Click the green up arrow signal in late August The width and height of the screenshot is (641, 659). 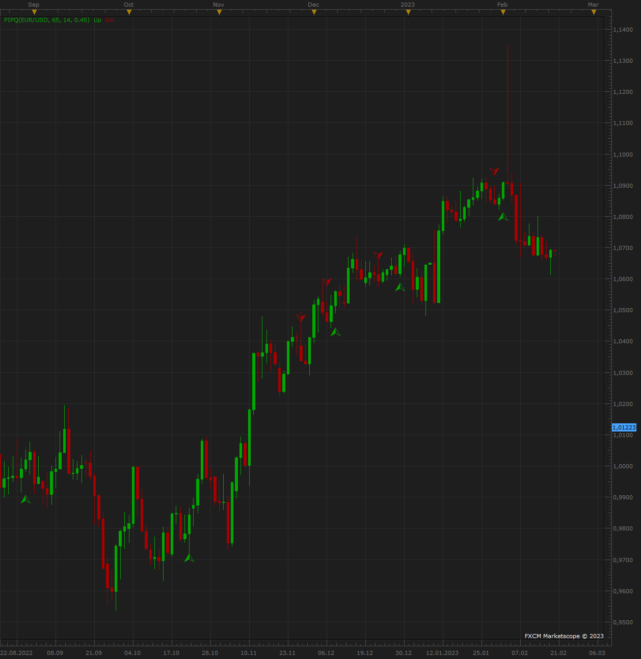coord(25,499)
